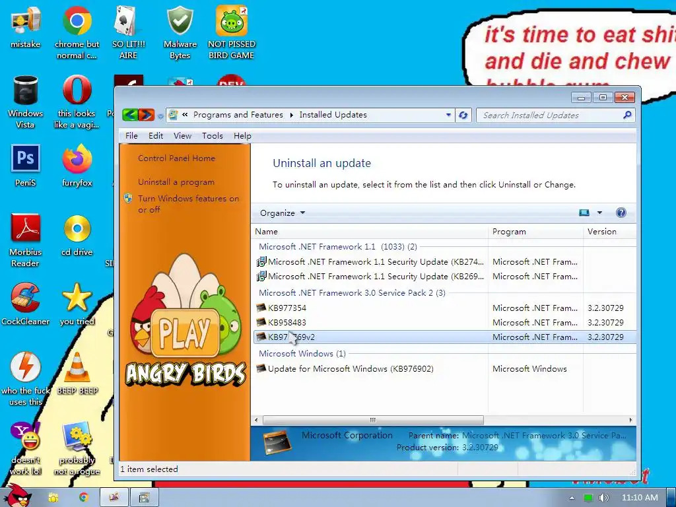This screenshot has width=676, height=507.
Task: Sort by the Program column header
Action: point(536,232)
